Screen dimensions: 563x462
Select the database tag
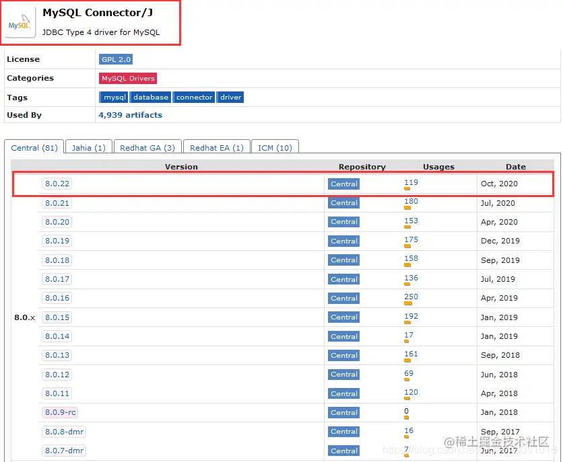(150, 97)
